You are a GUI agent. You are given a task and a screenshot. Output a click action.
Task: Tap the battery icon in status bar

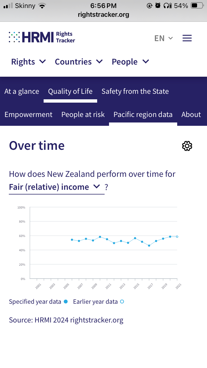point(197,6)
